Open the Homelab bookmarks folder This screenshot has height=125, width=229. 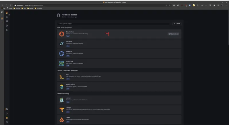[18, 8]
